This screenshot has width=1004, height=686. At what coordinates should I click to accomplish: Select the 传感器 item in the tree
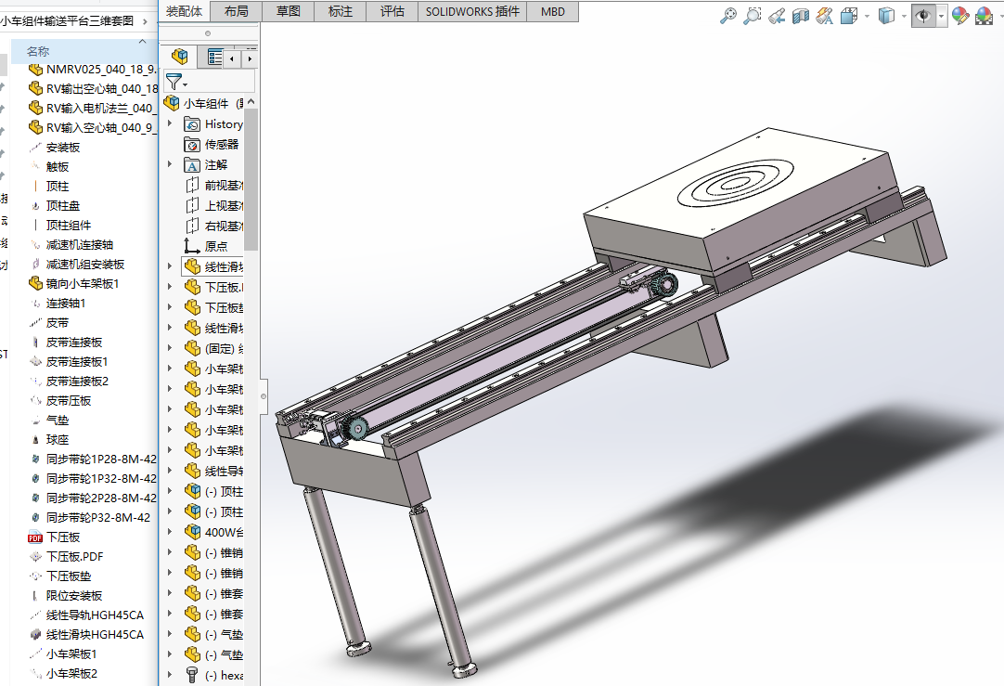(x=221, y=145)
